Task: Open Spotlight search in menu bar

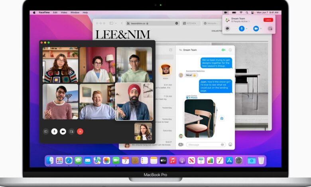Action: [247, 12]
